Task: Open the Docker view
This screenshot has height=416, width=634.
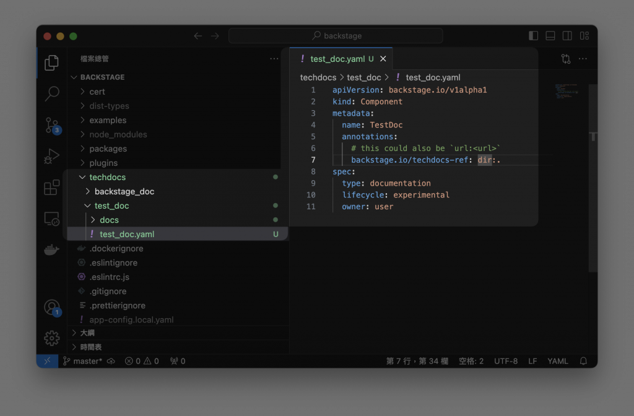Action: (x=51, y=250)
